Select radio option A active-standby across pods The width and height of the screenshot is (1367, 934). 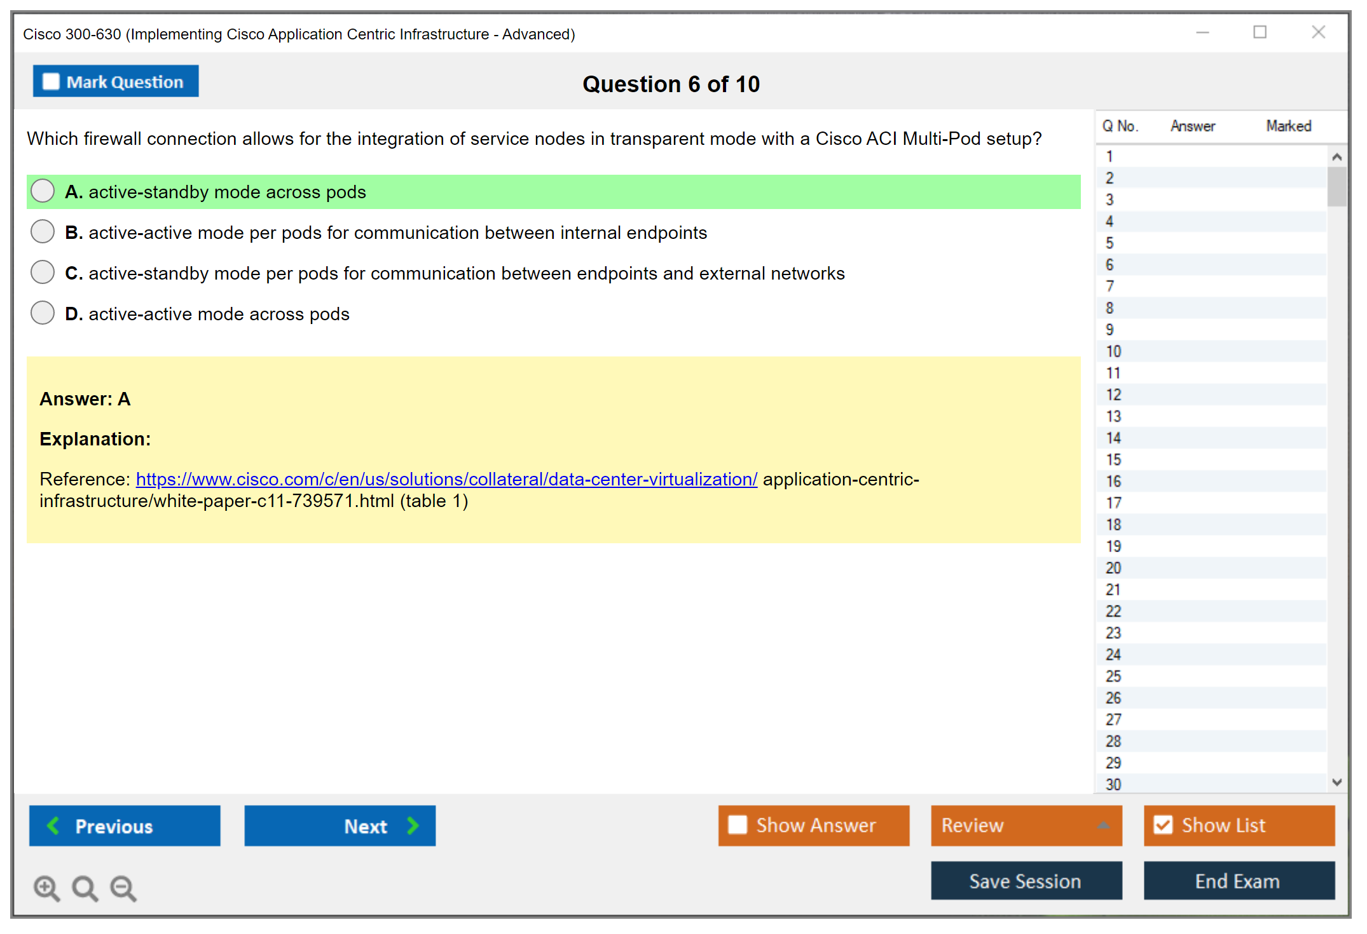(43, 191)
